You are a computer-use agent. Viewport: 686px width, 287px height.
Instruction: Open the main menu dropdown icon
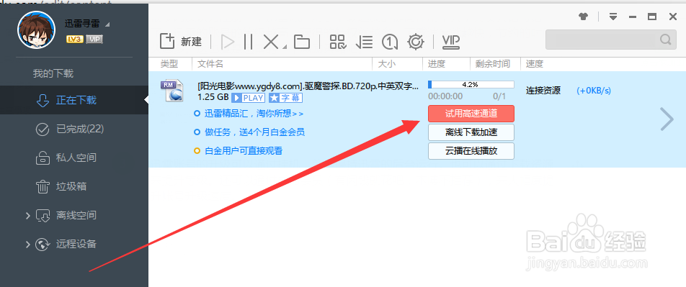point(613,17)
